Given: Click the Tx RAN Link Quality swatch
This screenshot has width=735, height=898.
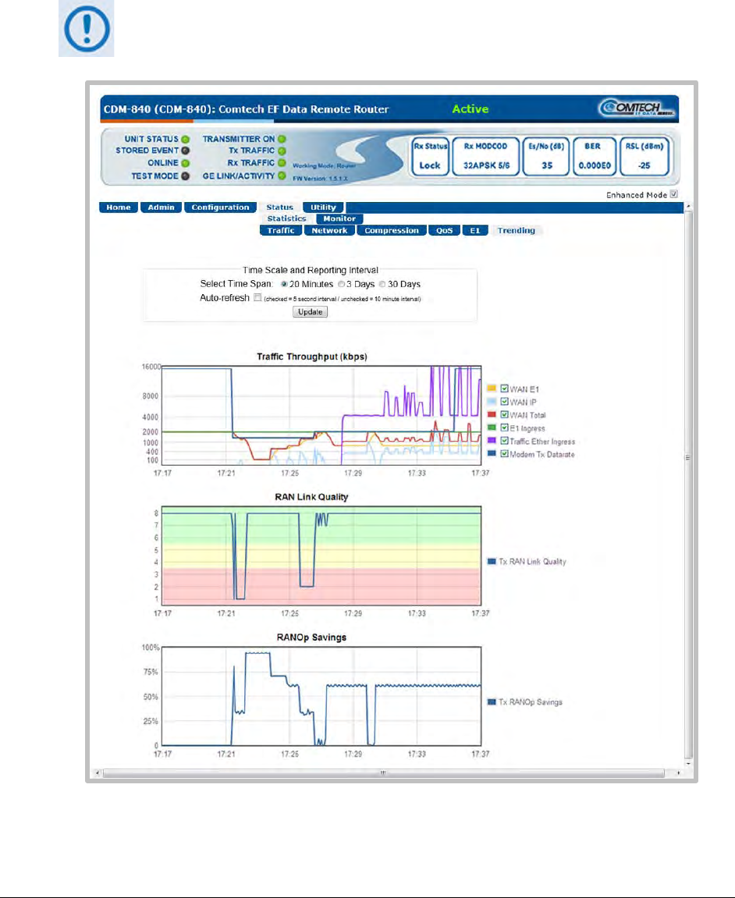Looking at the screenshot, I should (492, 561).
